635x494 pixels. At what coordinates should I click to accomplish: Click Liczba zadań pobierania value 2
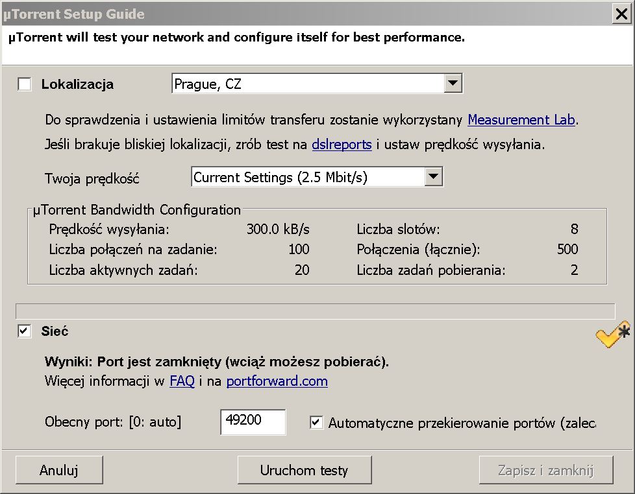tap(574, 270)
